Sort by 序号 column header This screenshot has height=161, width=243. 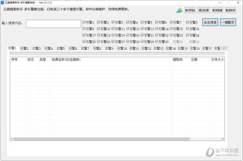pyautogui.click(x=18, y=59)
